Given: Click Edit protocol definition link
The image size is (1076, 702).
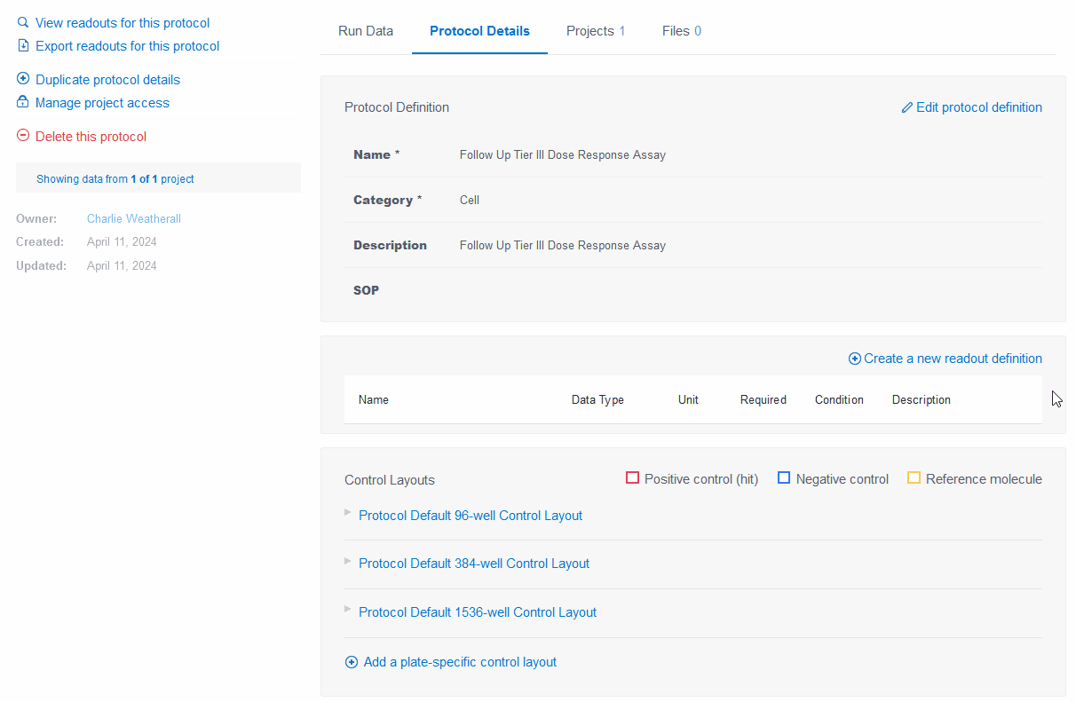Looking at the screenshot, I should [979, 107].
